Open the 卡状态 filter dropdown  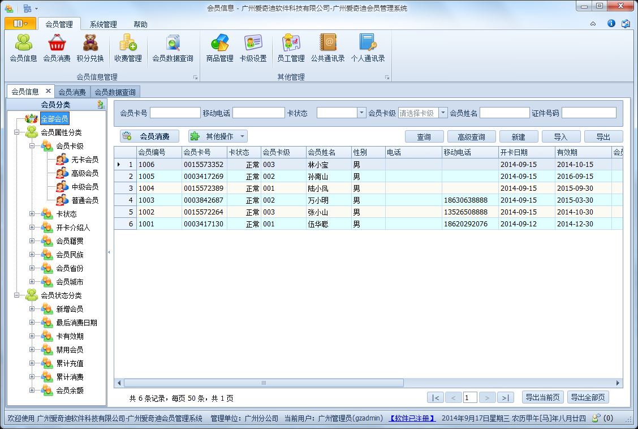point(361,113)
